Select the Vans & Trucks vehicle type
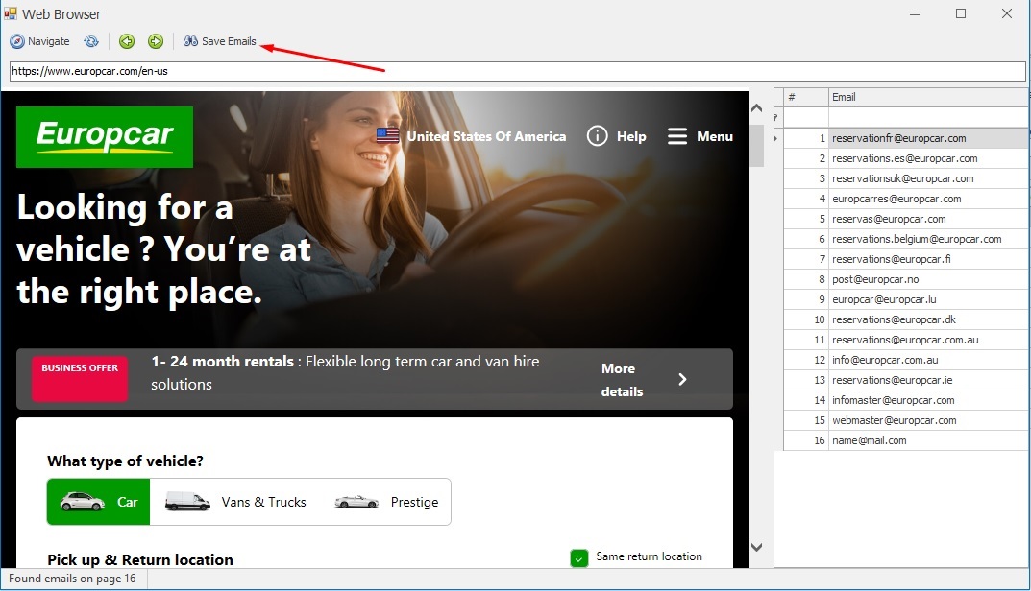 pos(235,502)
